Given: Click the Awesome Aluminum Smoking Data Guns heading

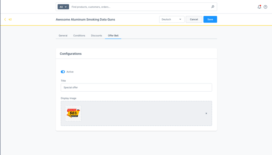Looking at the screenshot, I should point(85,19).
